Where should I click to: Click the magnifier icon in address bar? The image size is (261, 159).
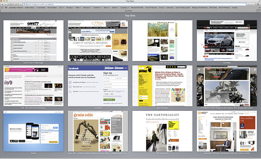coord(25,4)
